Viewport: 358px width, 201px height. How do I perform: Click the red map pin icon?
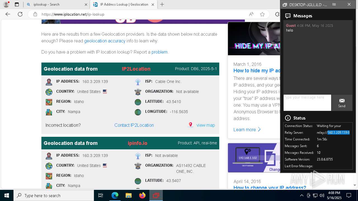coord(190,125)
